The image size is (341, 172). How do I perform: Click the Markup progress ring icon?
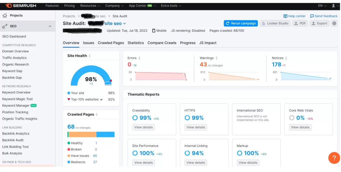coord(240,153)
